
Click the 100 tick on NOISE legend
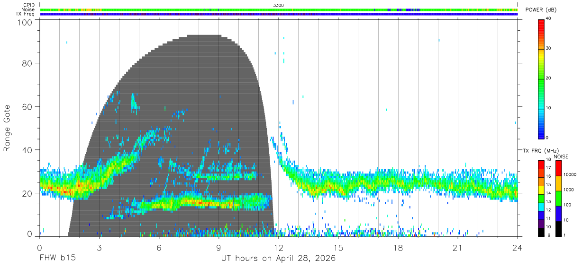567,205
